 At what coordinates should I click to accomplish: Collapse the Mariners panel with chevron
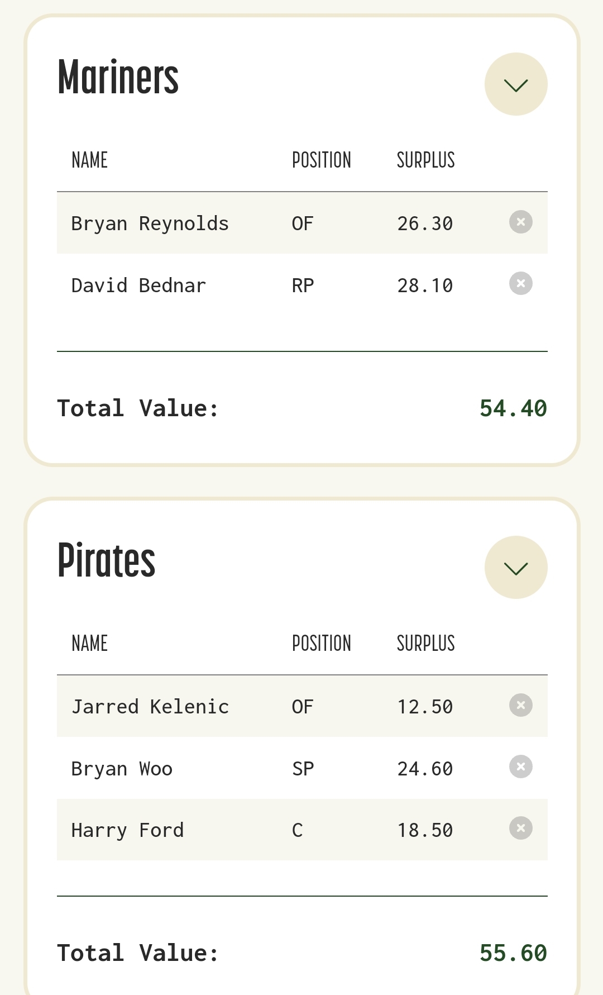(x=515, y=84)
